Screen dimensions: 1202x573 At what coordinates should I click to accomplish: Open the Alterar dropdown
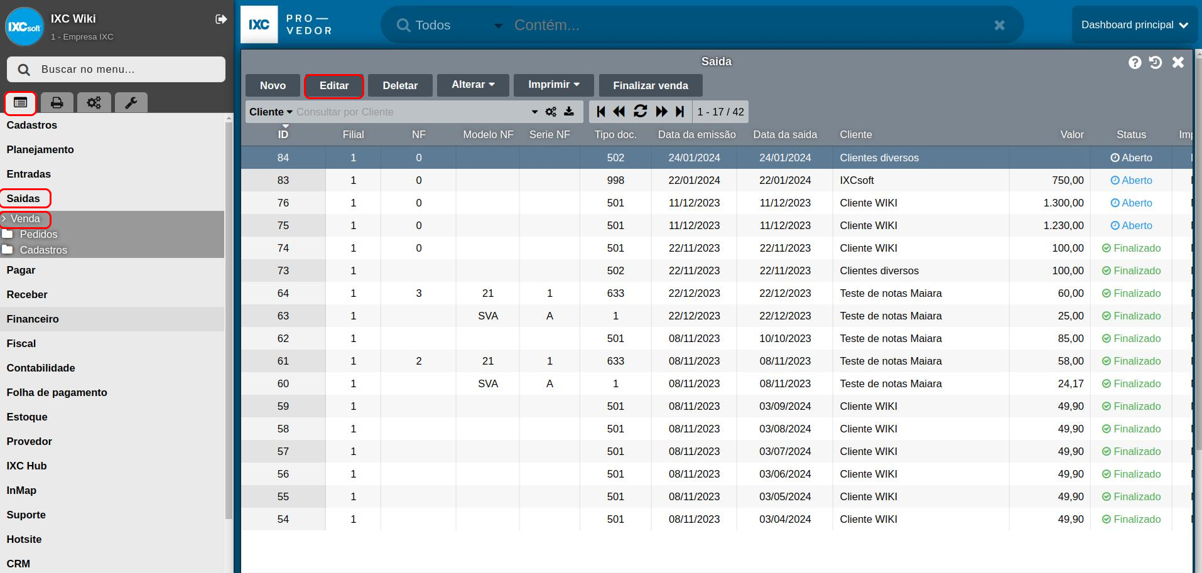point(473,85)
